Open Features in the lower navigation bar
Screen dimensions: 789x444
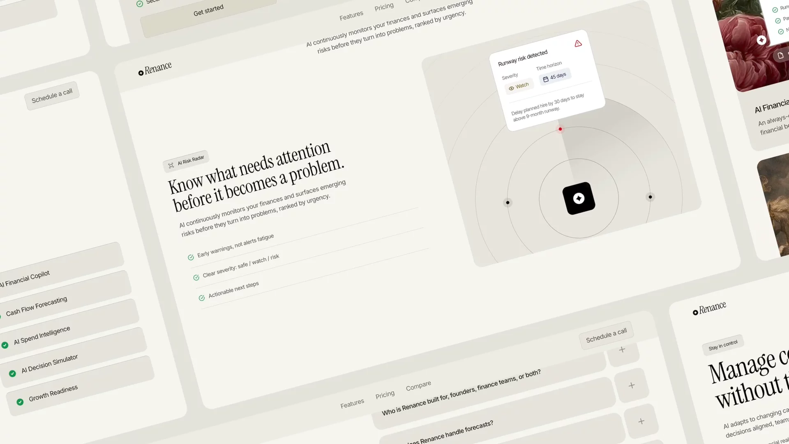click(352, 404)
